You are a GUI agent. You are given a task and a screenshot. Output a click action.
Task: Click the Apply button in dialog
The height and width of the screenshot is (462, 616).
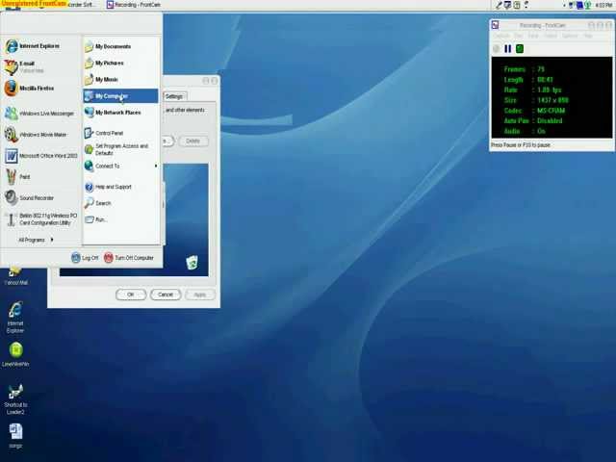[x=200, y=295]
